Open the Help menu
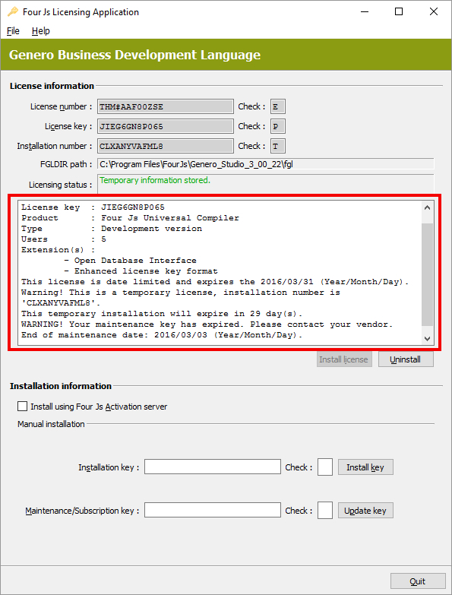Image resolution: width=452 pixels, height=595 pixels. [40, 30]
